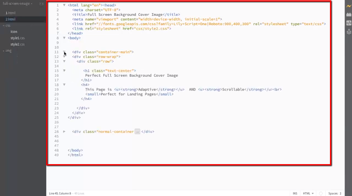Collapse the body tag fold on line 8

point(64,38)
